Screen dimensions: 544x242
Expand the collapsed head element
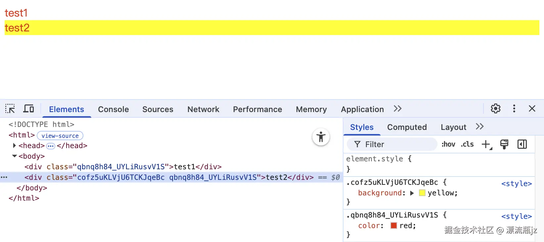click(14, 146)
